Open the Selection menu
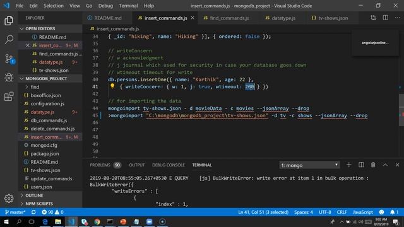 click(53, 6)
